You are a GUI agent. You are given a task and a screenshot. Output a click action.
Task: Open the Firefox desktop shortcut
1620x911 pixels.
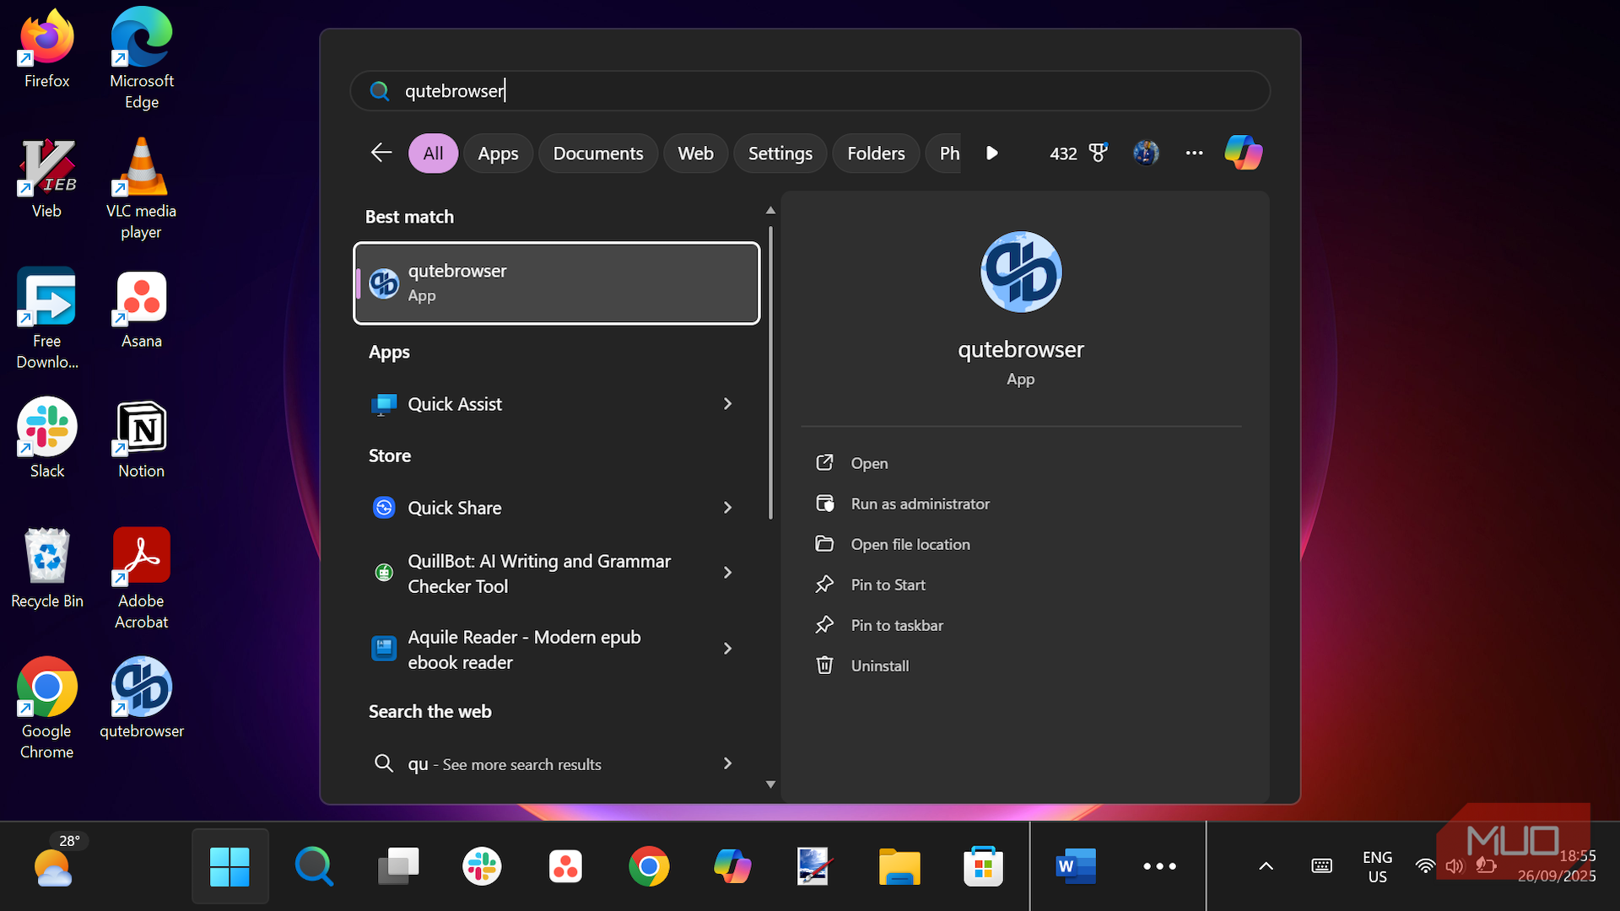pos(47,48)
